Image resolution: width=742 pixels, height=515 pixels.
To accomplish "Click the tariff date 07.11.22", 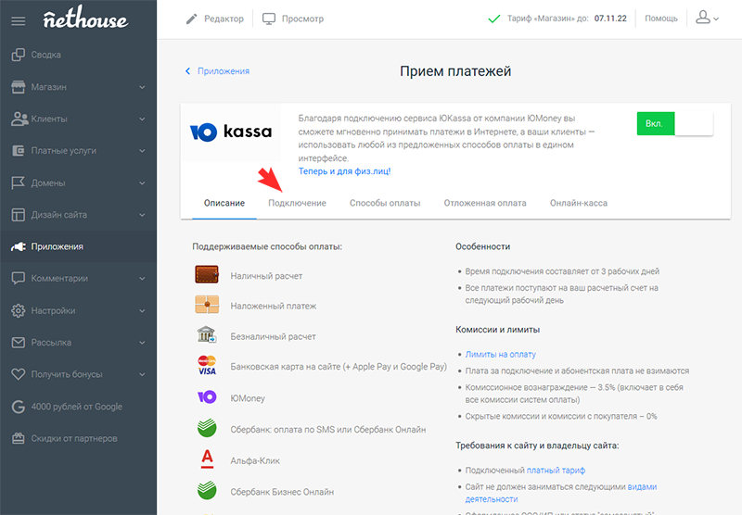I will [x=610, y=19].
